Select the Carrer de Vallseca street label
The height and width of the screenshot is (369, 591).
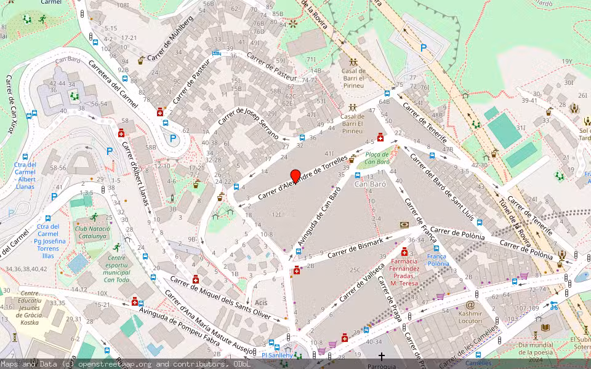click(362, 283)
